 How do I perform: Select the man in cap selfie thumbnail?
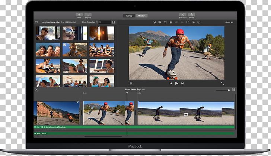click(48, 33)
